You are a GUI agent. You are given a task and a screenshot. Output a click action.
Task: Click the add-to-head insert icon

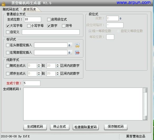click(x=77, y=45)
